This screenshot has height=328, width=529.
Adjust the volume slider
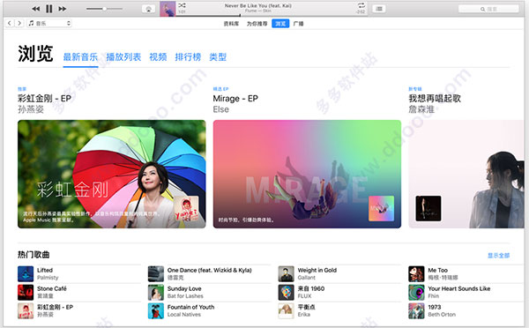(x=104, y=9)
